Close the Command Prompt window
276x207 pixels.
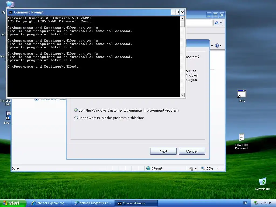[x=182, y=12]
